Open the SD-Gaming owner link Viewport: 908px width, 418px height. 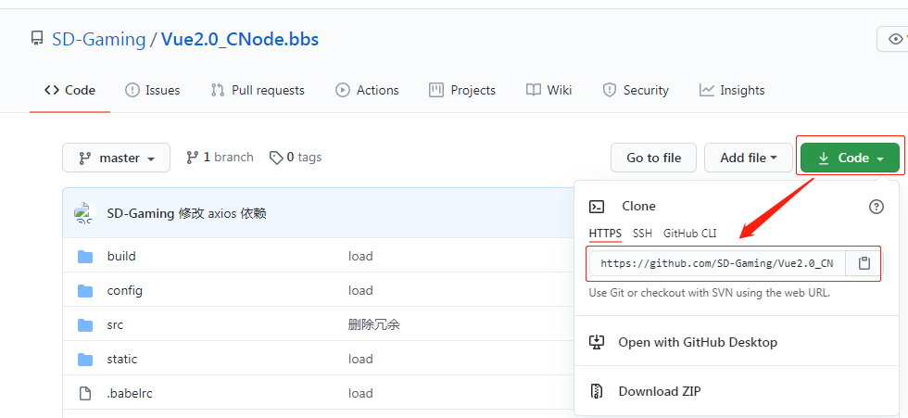(x=98, y=39)
